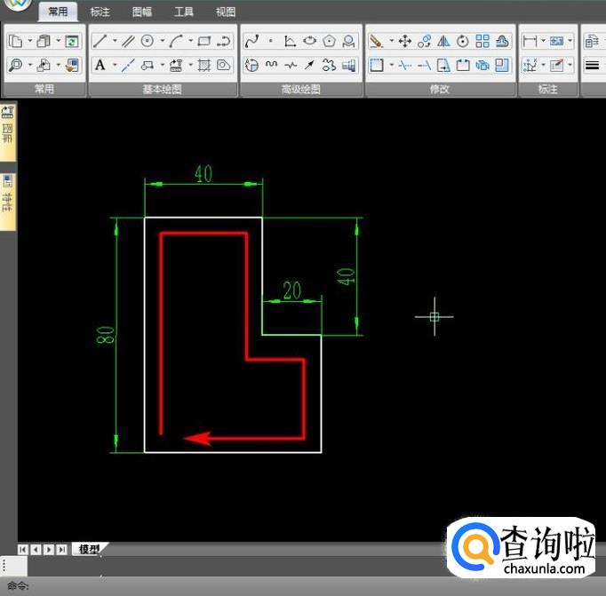Viewport: 606px width, 596px height.
Task: Click the 命令 command input line
Action: [x=267, y=586]
